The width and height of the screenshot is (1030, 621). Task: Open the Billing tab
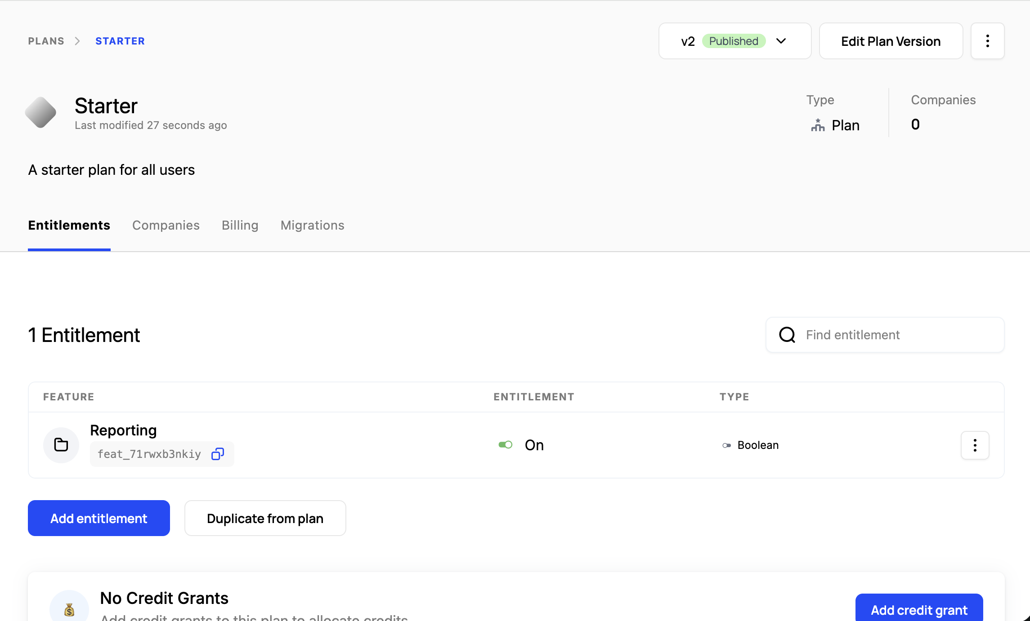click(x=240, y=225)
